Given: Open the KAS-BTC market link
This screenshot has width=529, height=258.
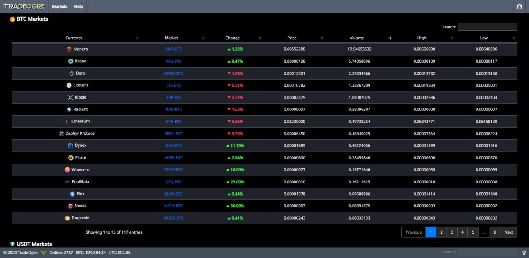Looking at the screenshot, I should pyautogui.click(x=174, y=61).
